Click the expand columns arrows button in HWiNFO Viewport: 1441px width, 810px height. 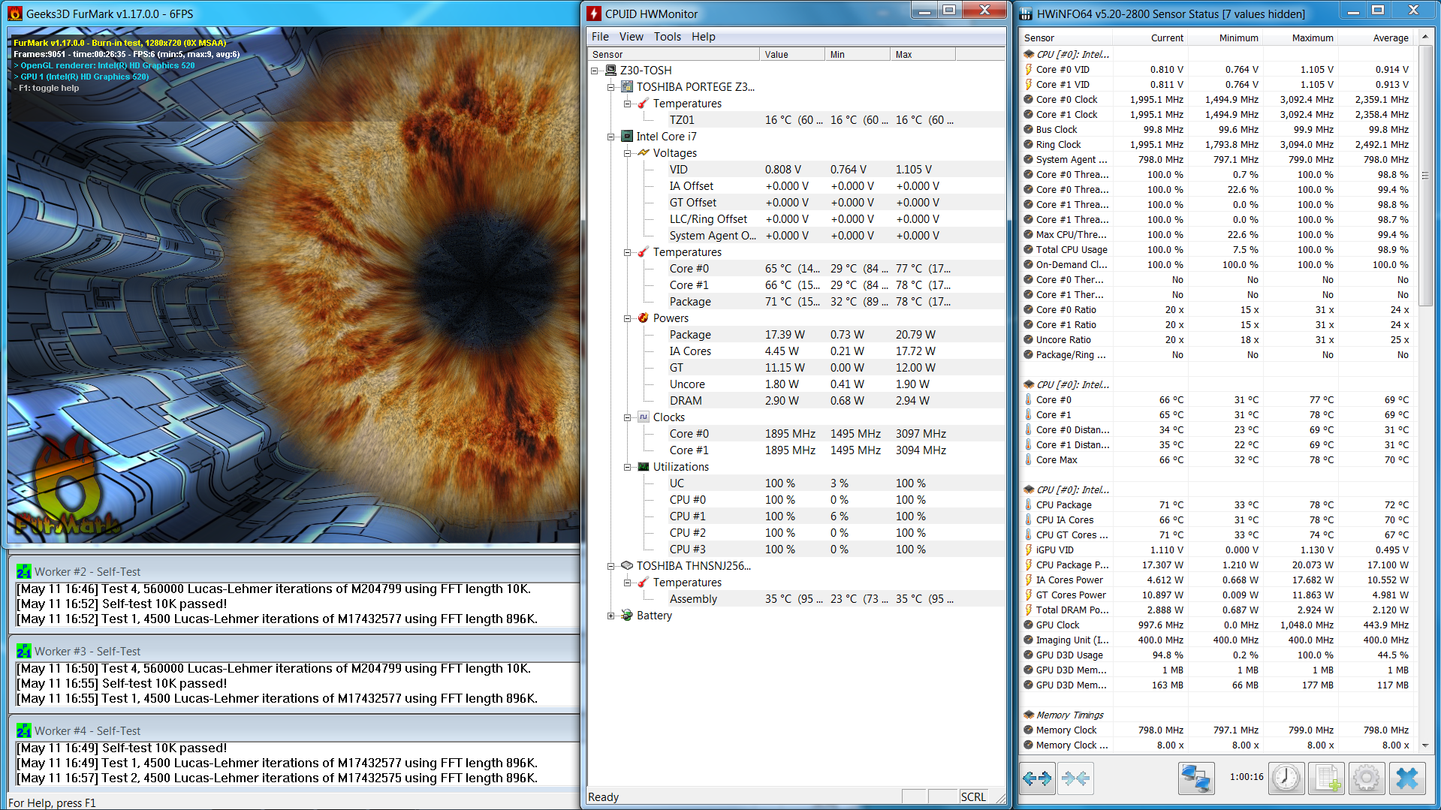(x=1037, y=778)
